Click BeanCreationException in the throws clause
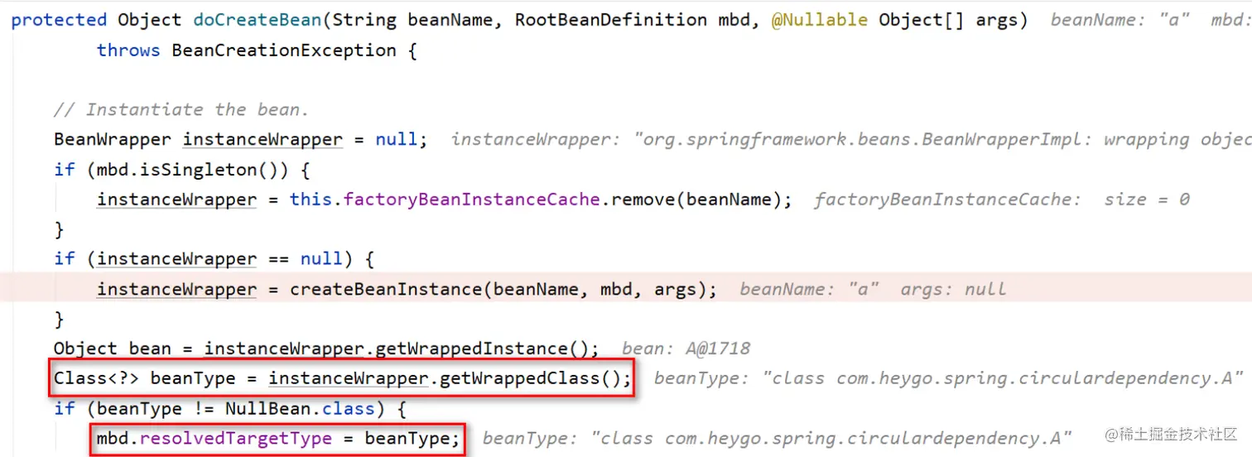 (284, 51)
